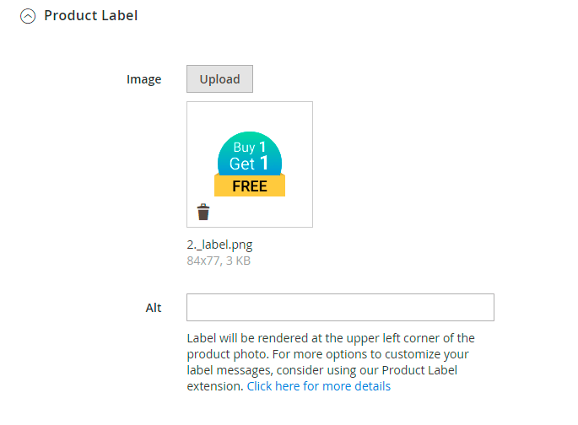Select the Buy 1 Get 1 thumbnail
The width and height of the screenshot is (578, 425).
pyautogui.click(x=250, y=164)
